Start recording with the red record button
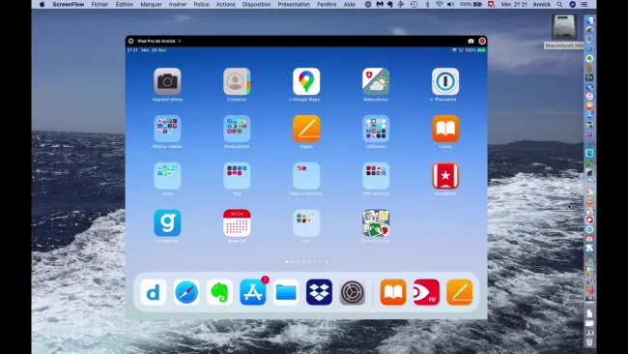Screen dimensions: 628x354 click(x=482, y=41)
